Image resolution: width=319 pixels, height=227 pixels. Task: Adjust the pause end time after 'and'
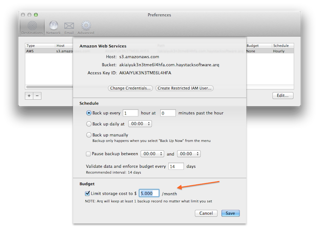point(189,153)
